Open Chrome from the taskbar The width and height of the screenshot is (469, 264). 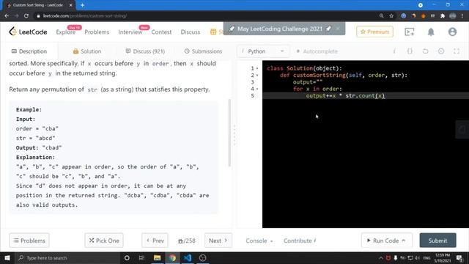click(172, 257)
